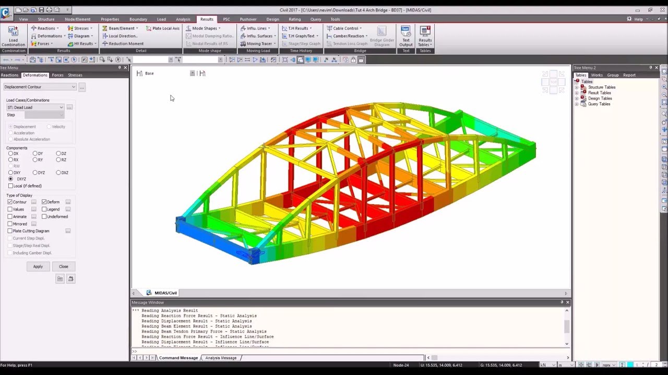Open Forces ribbon dropdown
This screenshot has width=668, height=375.
click(42, 44)
